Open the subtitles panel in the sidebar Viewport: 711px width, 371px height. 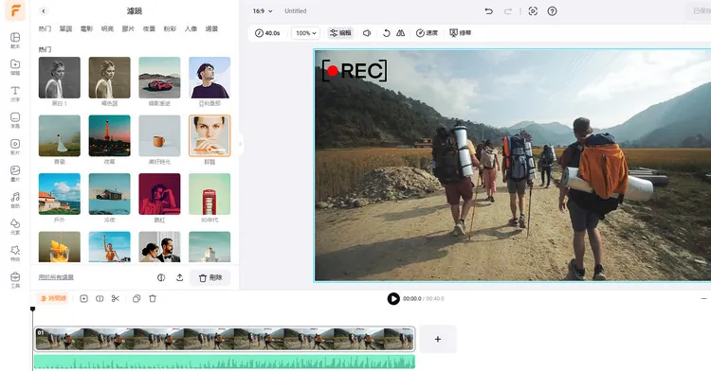pyautogui.click(x=15, y=120)
